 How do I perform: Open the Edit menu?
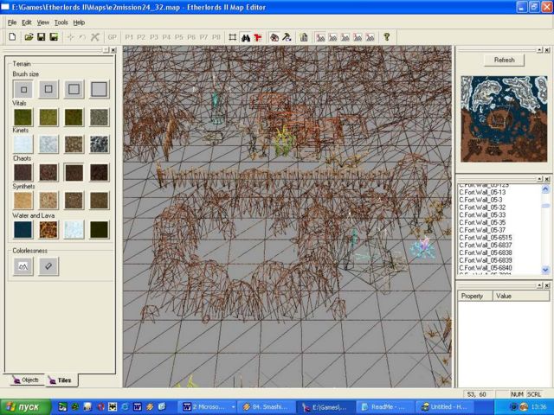point(27,22)
